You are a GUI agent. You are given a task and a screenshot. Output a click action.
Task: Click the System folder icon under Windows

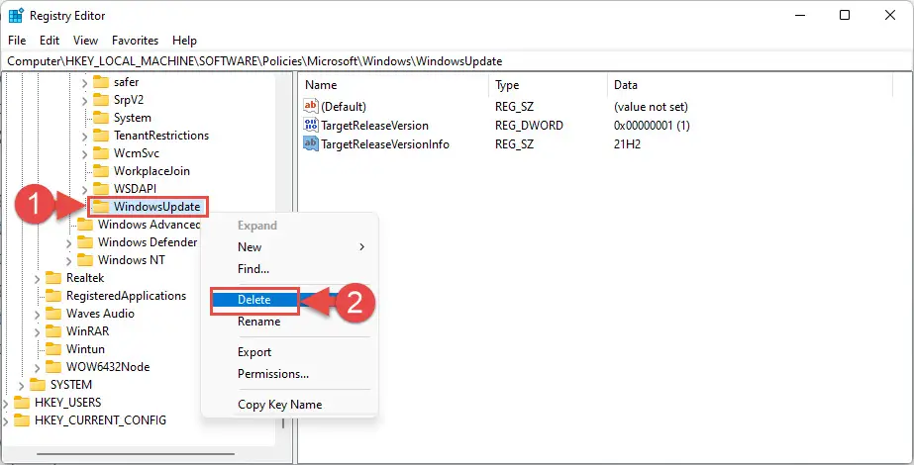(101, 118)
